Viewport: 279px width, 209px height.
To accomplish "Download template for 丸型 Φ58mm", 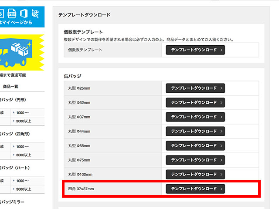I will 195,146.
